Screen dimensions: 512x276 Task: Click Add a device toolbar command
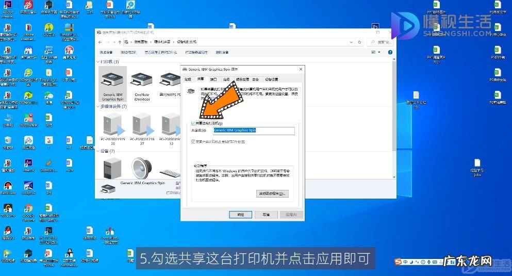tap(106, 52)
